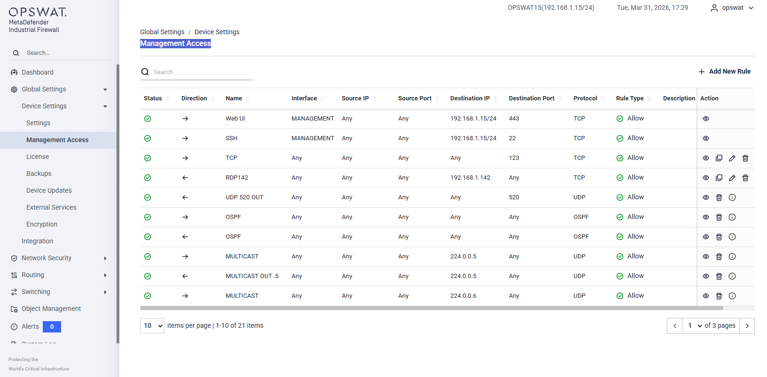Open the License settings page
Viewport: 767px width, 377px height.
coord(38,157)
